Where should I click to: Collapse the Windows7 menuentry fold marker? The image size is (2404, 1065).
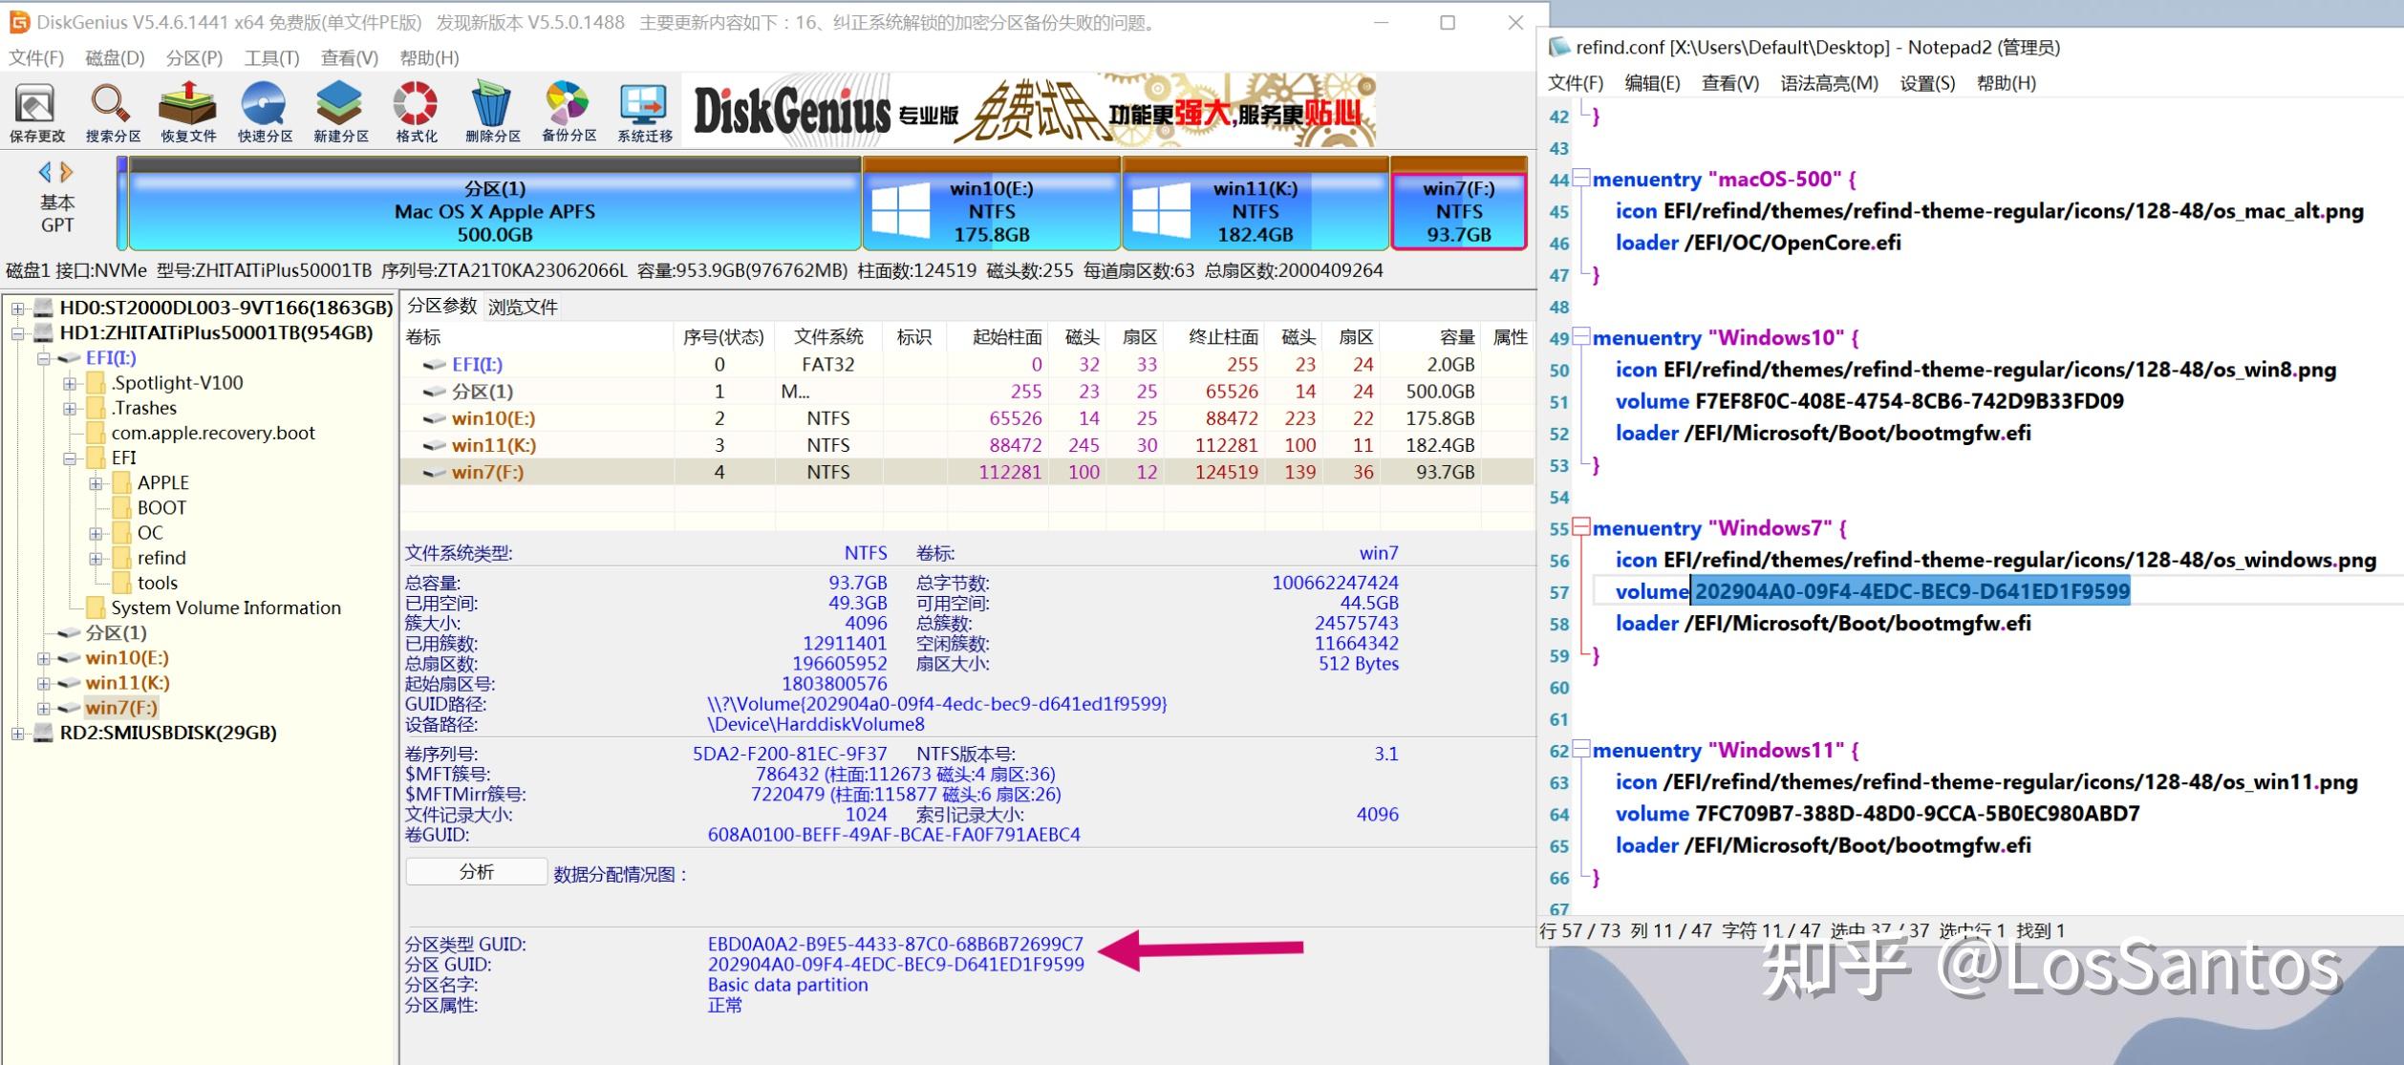click(x=1581, y=527)
